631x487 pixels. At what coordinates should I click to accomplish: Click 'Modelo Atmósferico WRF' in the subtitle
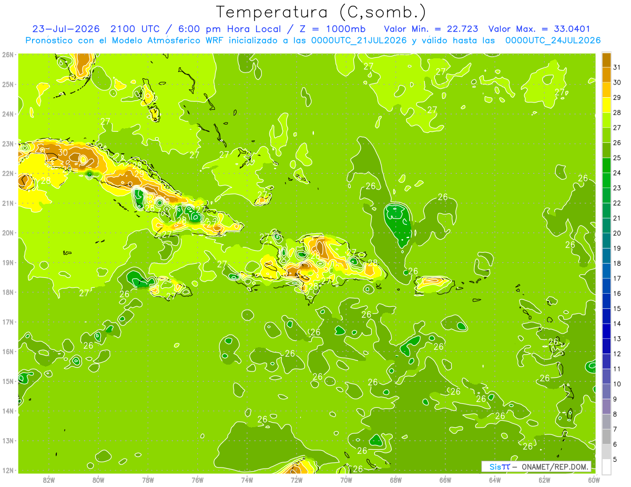click(x=167, y=40)
